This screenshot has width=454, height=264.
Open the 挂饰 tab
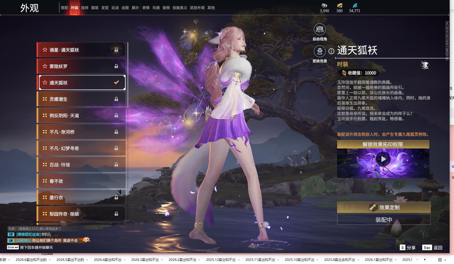tap(85, 8)
